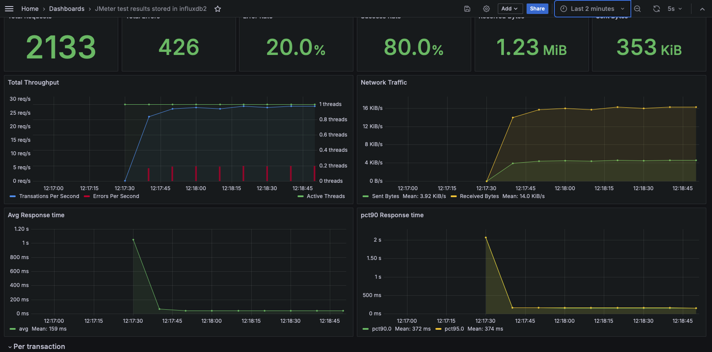Screen dimensions: 712x352
Task: Open Avg Response time panel title
Action: click(x=36, y=215)
